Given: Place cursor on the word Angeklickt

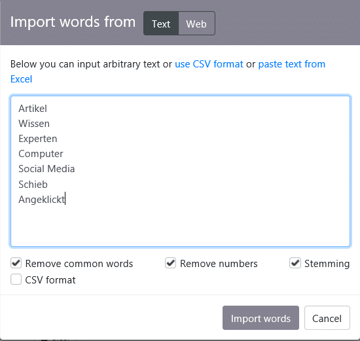Looking at the screenshot, I should click(42, 200).
